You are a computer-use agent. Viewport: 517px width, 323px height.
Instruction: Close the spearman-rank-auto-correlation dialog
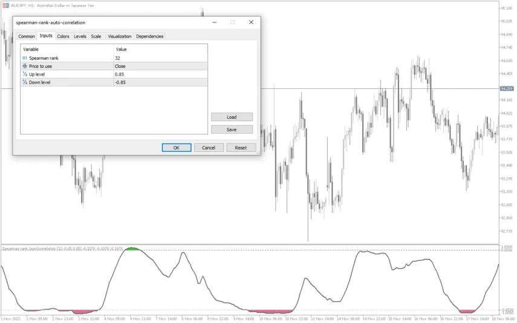coord(252,22)
